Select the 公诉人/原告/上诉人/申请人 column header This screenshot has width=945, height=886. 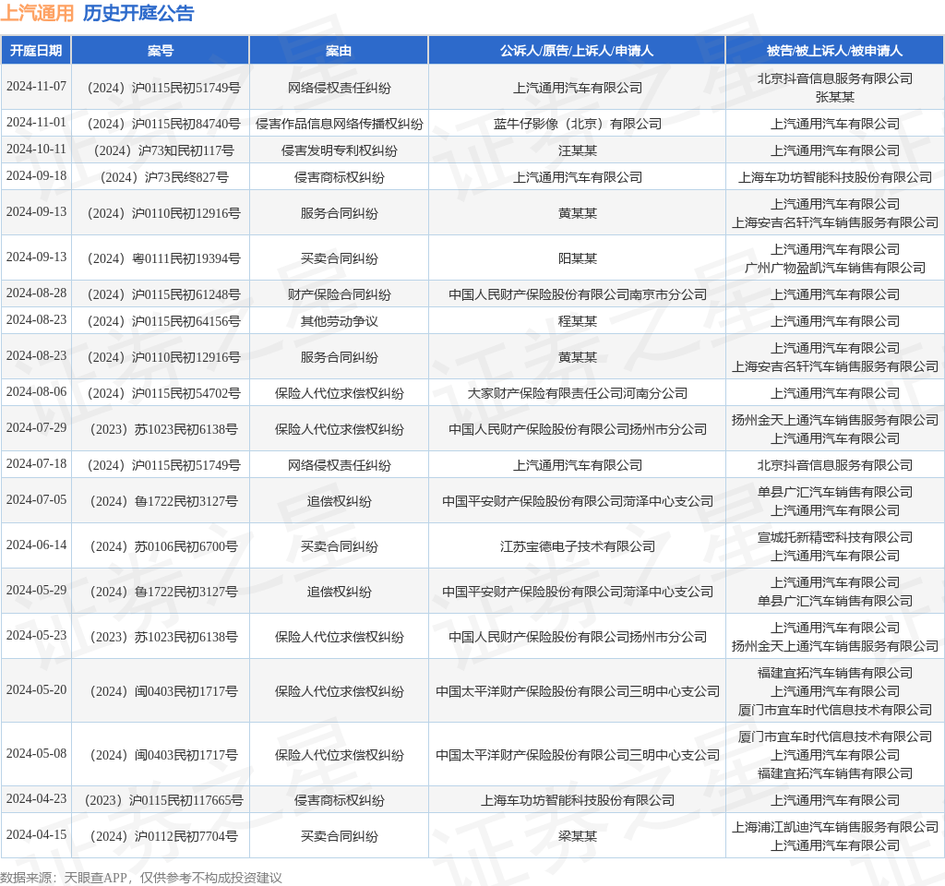pos(577,51)
